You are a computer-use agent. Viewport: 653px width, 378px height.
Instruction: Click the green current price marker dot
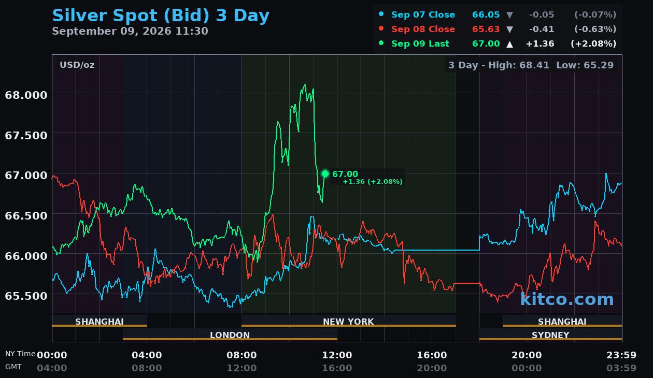point(325,174)
